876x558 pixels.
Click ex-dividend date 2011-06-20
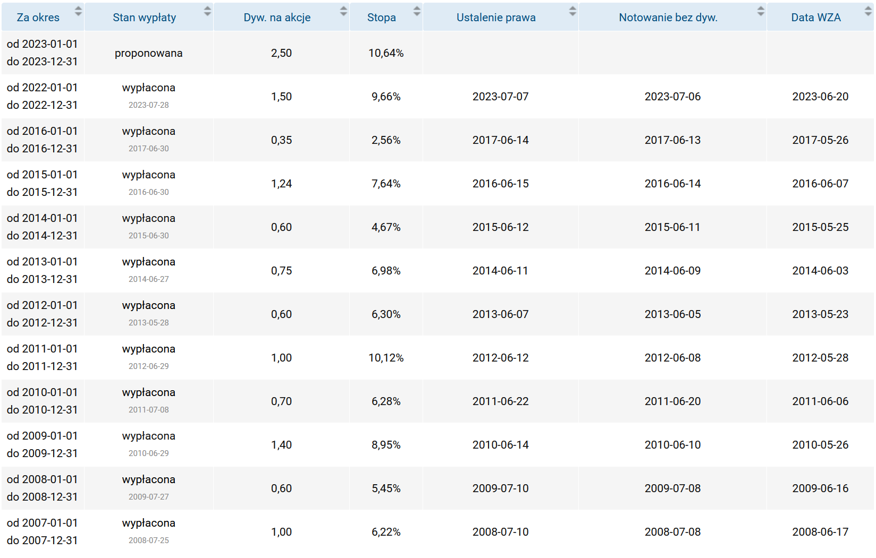(x=672, y=401)
